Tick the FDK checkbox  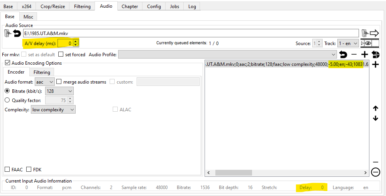[29, 169]
